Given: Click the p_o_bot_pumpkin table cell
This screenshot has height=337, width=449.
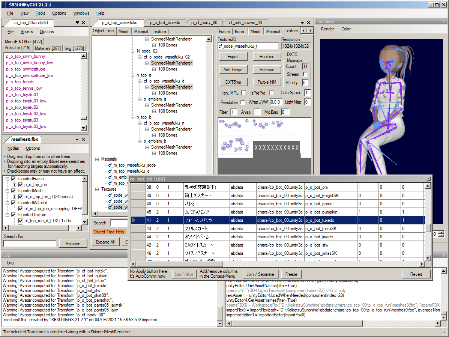Looking at the screenshot, I should pos(330,212).
